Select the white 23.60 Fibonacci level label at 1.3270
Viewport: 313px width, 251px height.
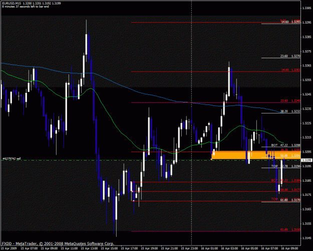[x=290, y=56]
